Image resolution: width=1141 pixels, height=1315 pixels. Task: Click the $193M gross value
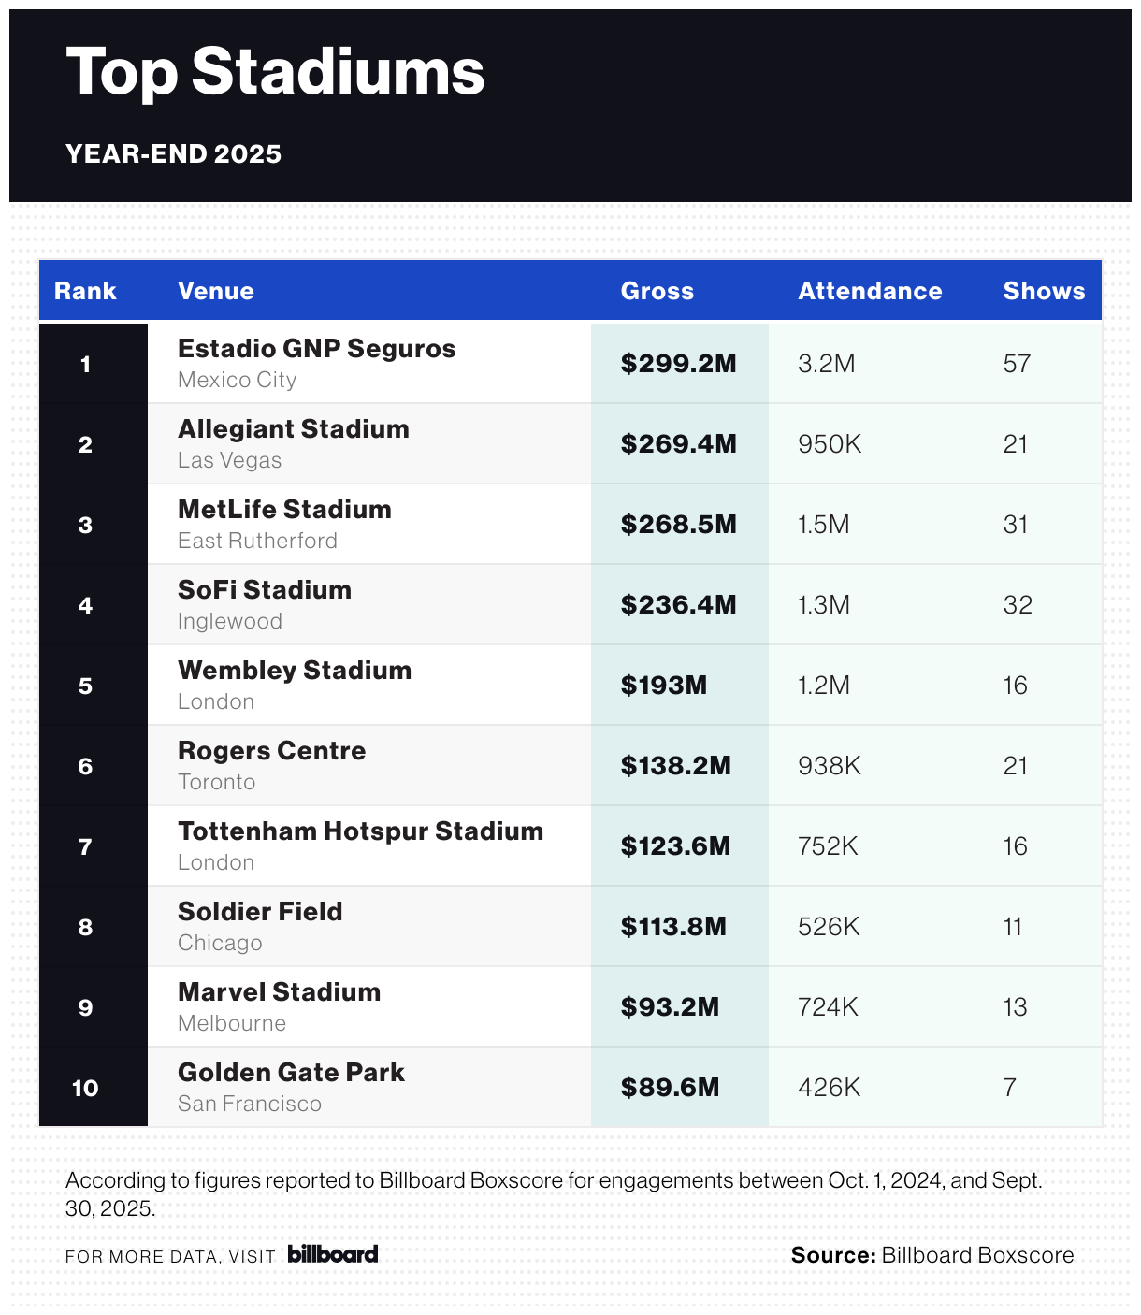(664, 686)
